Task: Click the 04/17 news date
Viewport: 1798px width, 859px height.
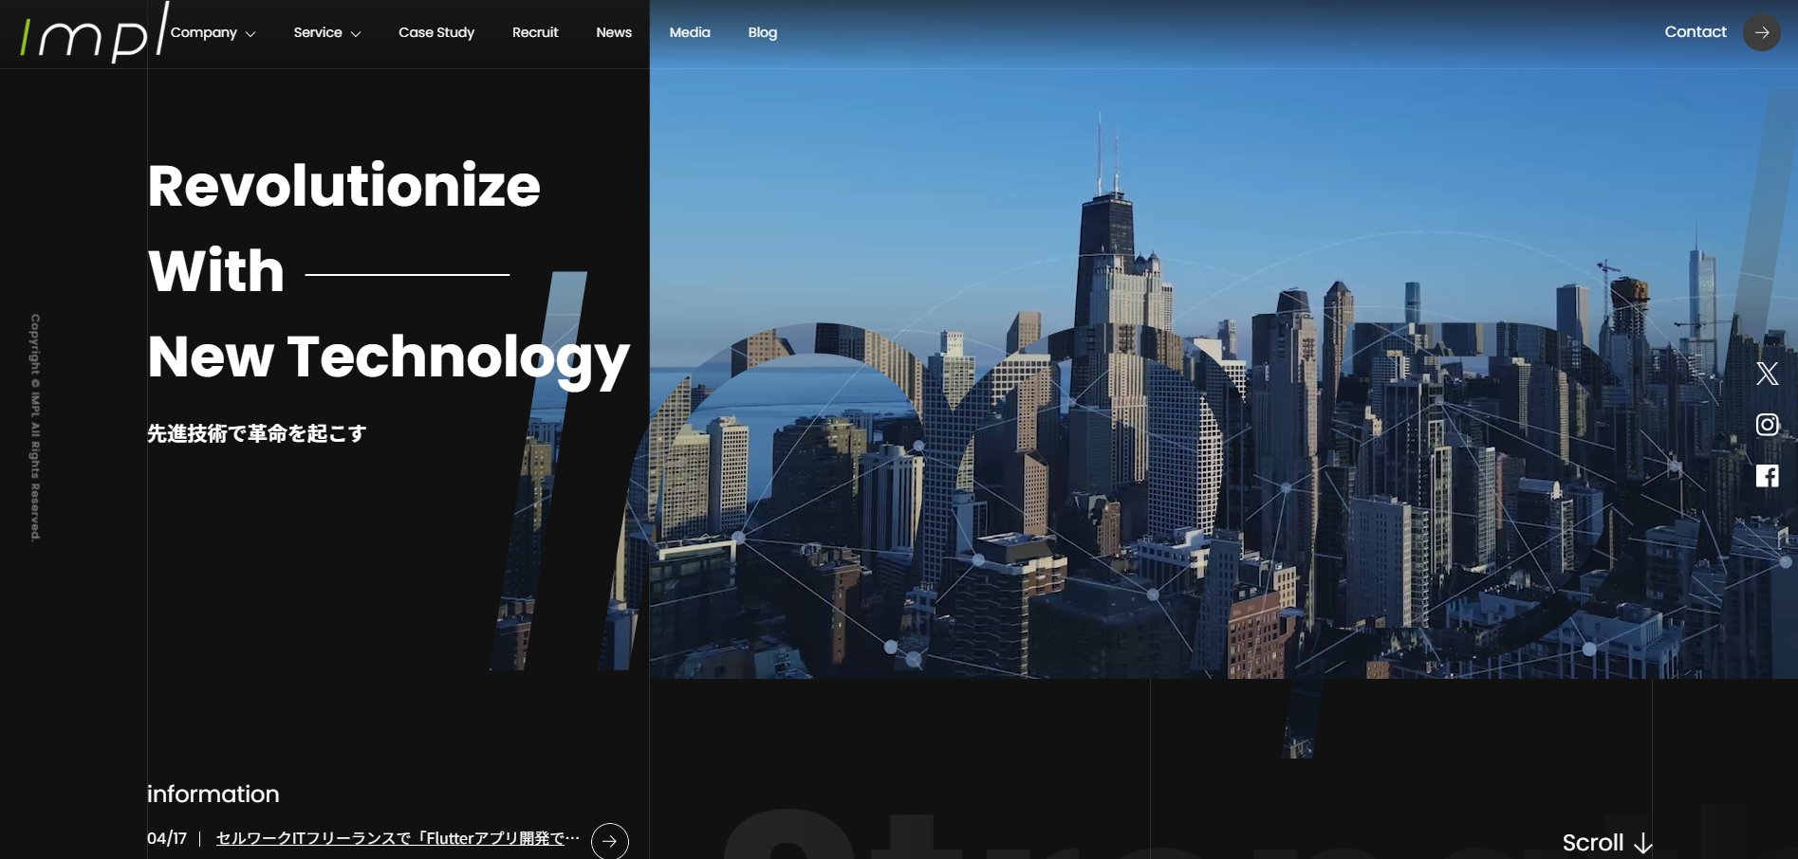Action: (x=167, y=838)
